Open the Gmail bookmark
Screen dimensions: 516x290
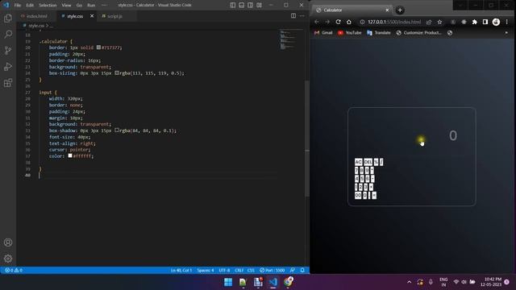tap(323, 33)
